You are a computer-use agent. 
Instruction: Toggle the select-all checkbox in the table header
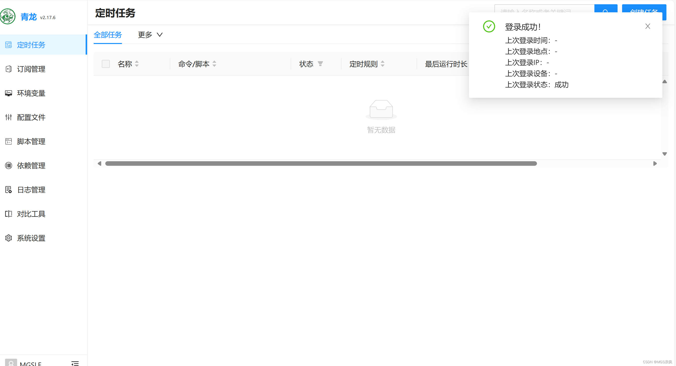tap(106, 64)
